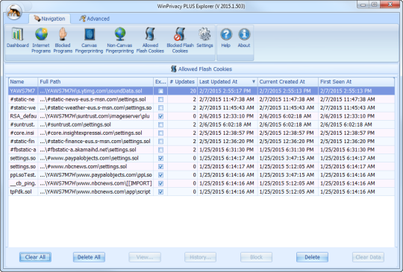Click path www.paypalobjects.com\ppLso
This screenshot has height=272, width=403.
tap(96, 175)
